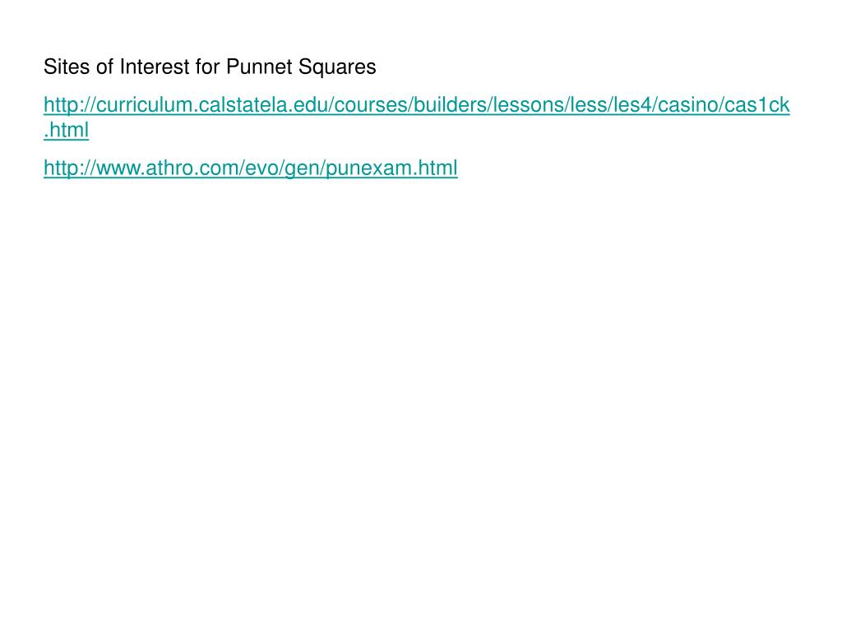Click "cas1ck" at end of first URL line
Viewport: 842px width, 631px height.
(x=757, y=105)
